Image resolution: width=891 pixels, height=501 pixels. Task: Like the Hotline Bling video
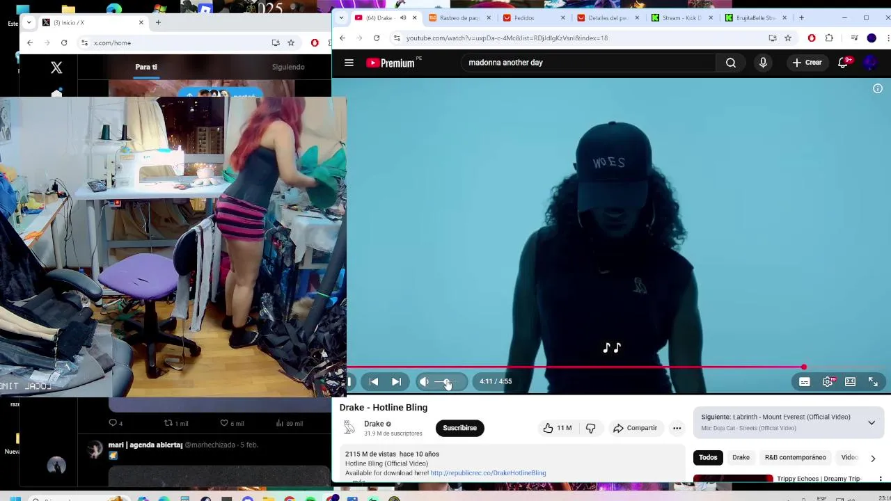click(557, 428)
